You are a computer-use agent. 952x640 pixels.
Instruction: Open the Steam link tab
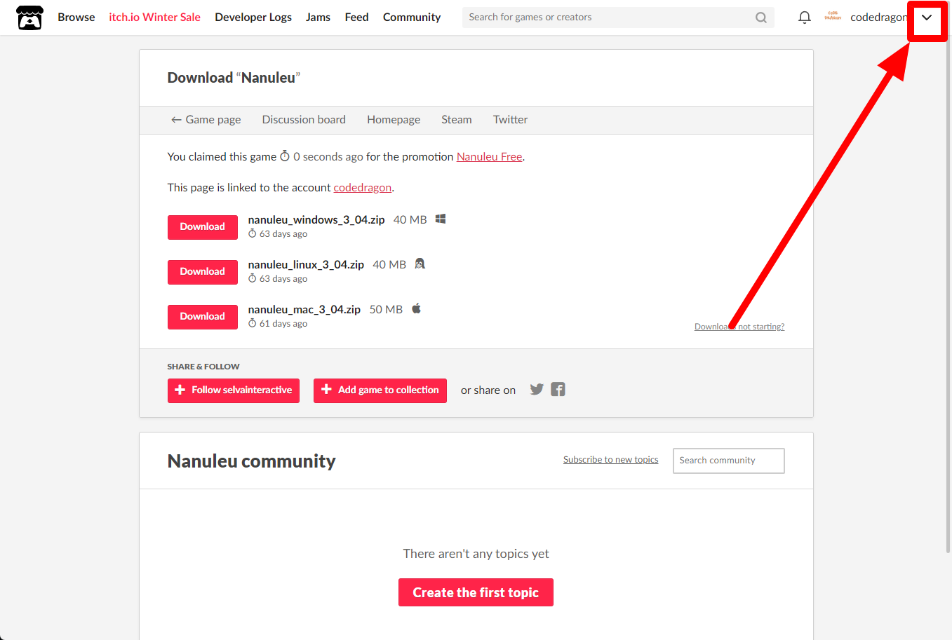[457, 120]
